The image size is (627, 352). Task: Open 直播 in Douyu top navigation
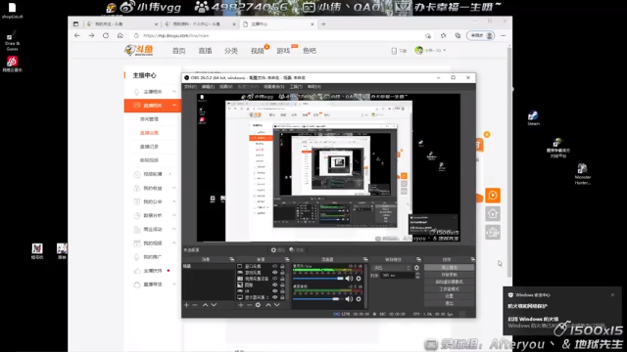[x=205, y=51]
